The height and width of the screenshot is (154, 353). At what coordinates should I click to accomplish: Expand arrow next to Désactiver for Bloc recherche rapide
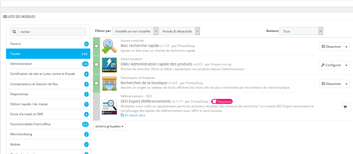click(346, 47)
